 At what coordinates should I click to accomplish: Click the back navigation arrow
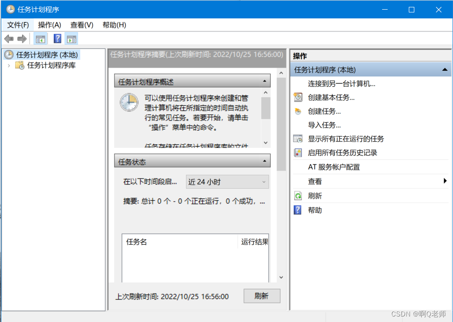pyautogui.click(x=9, y=39)
